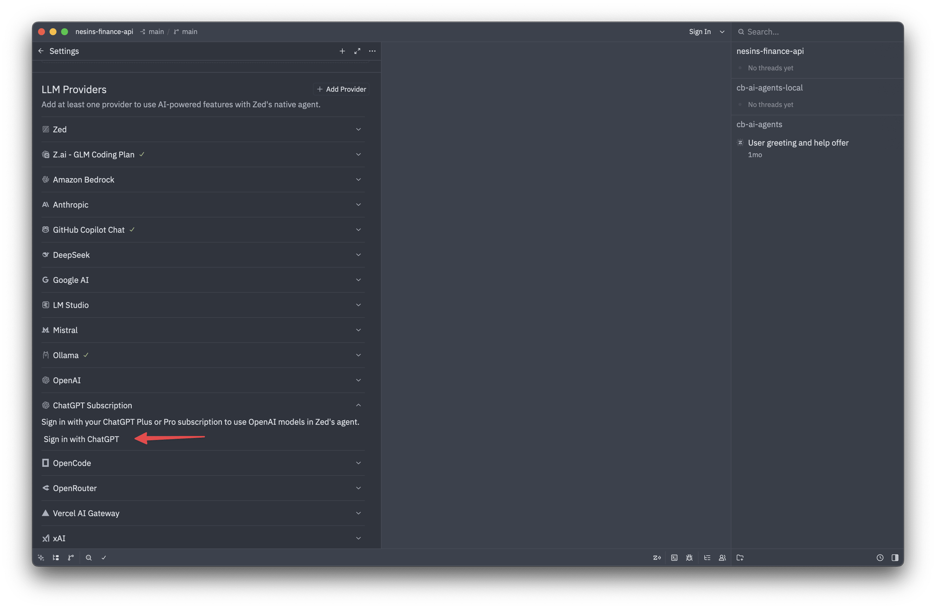Screen dimensions: 936x609
Task: Toggle the right sidebar panel icon
Action: click(895, 557)
